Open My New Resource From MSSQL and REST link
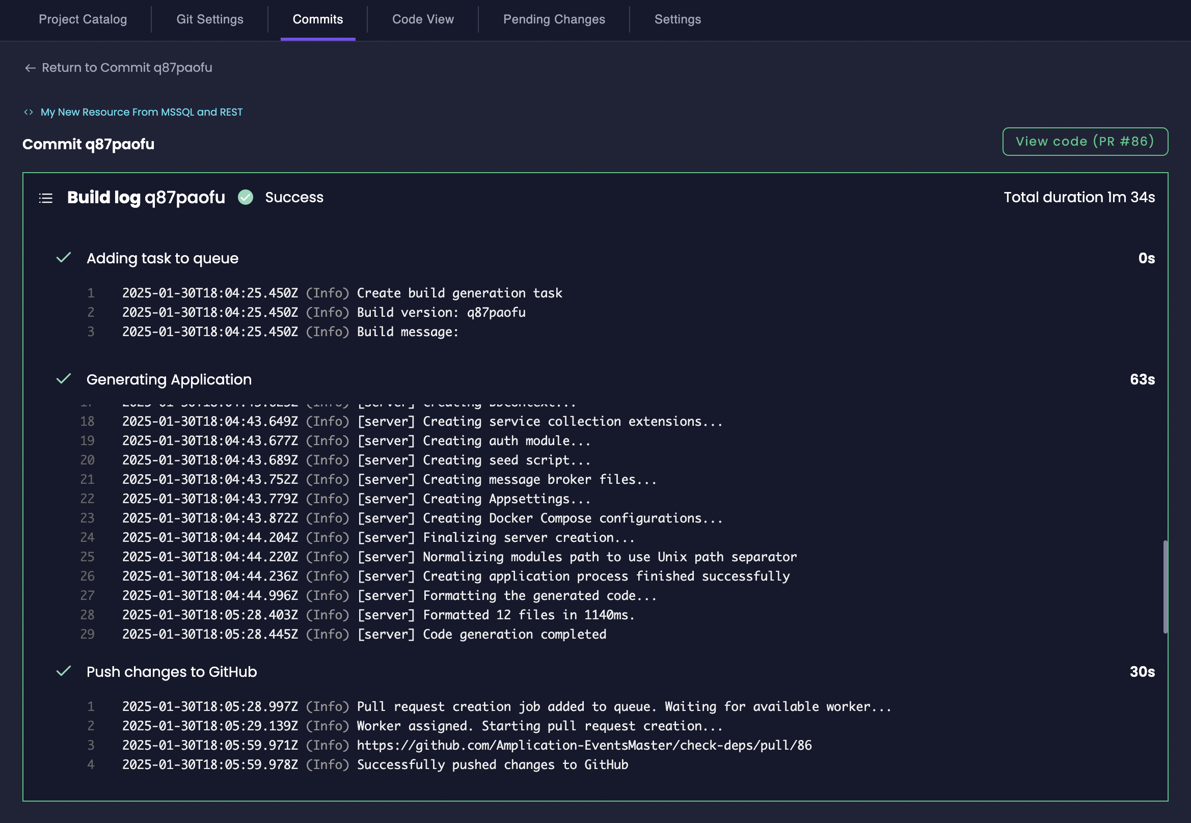 coord(141,112)
